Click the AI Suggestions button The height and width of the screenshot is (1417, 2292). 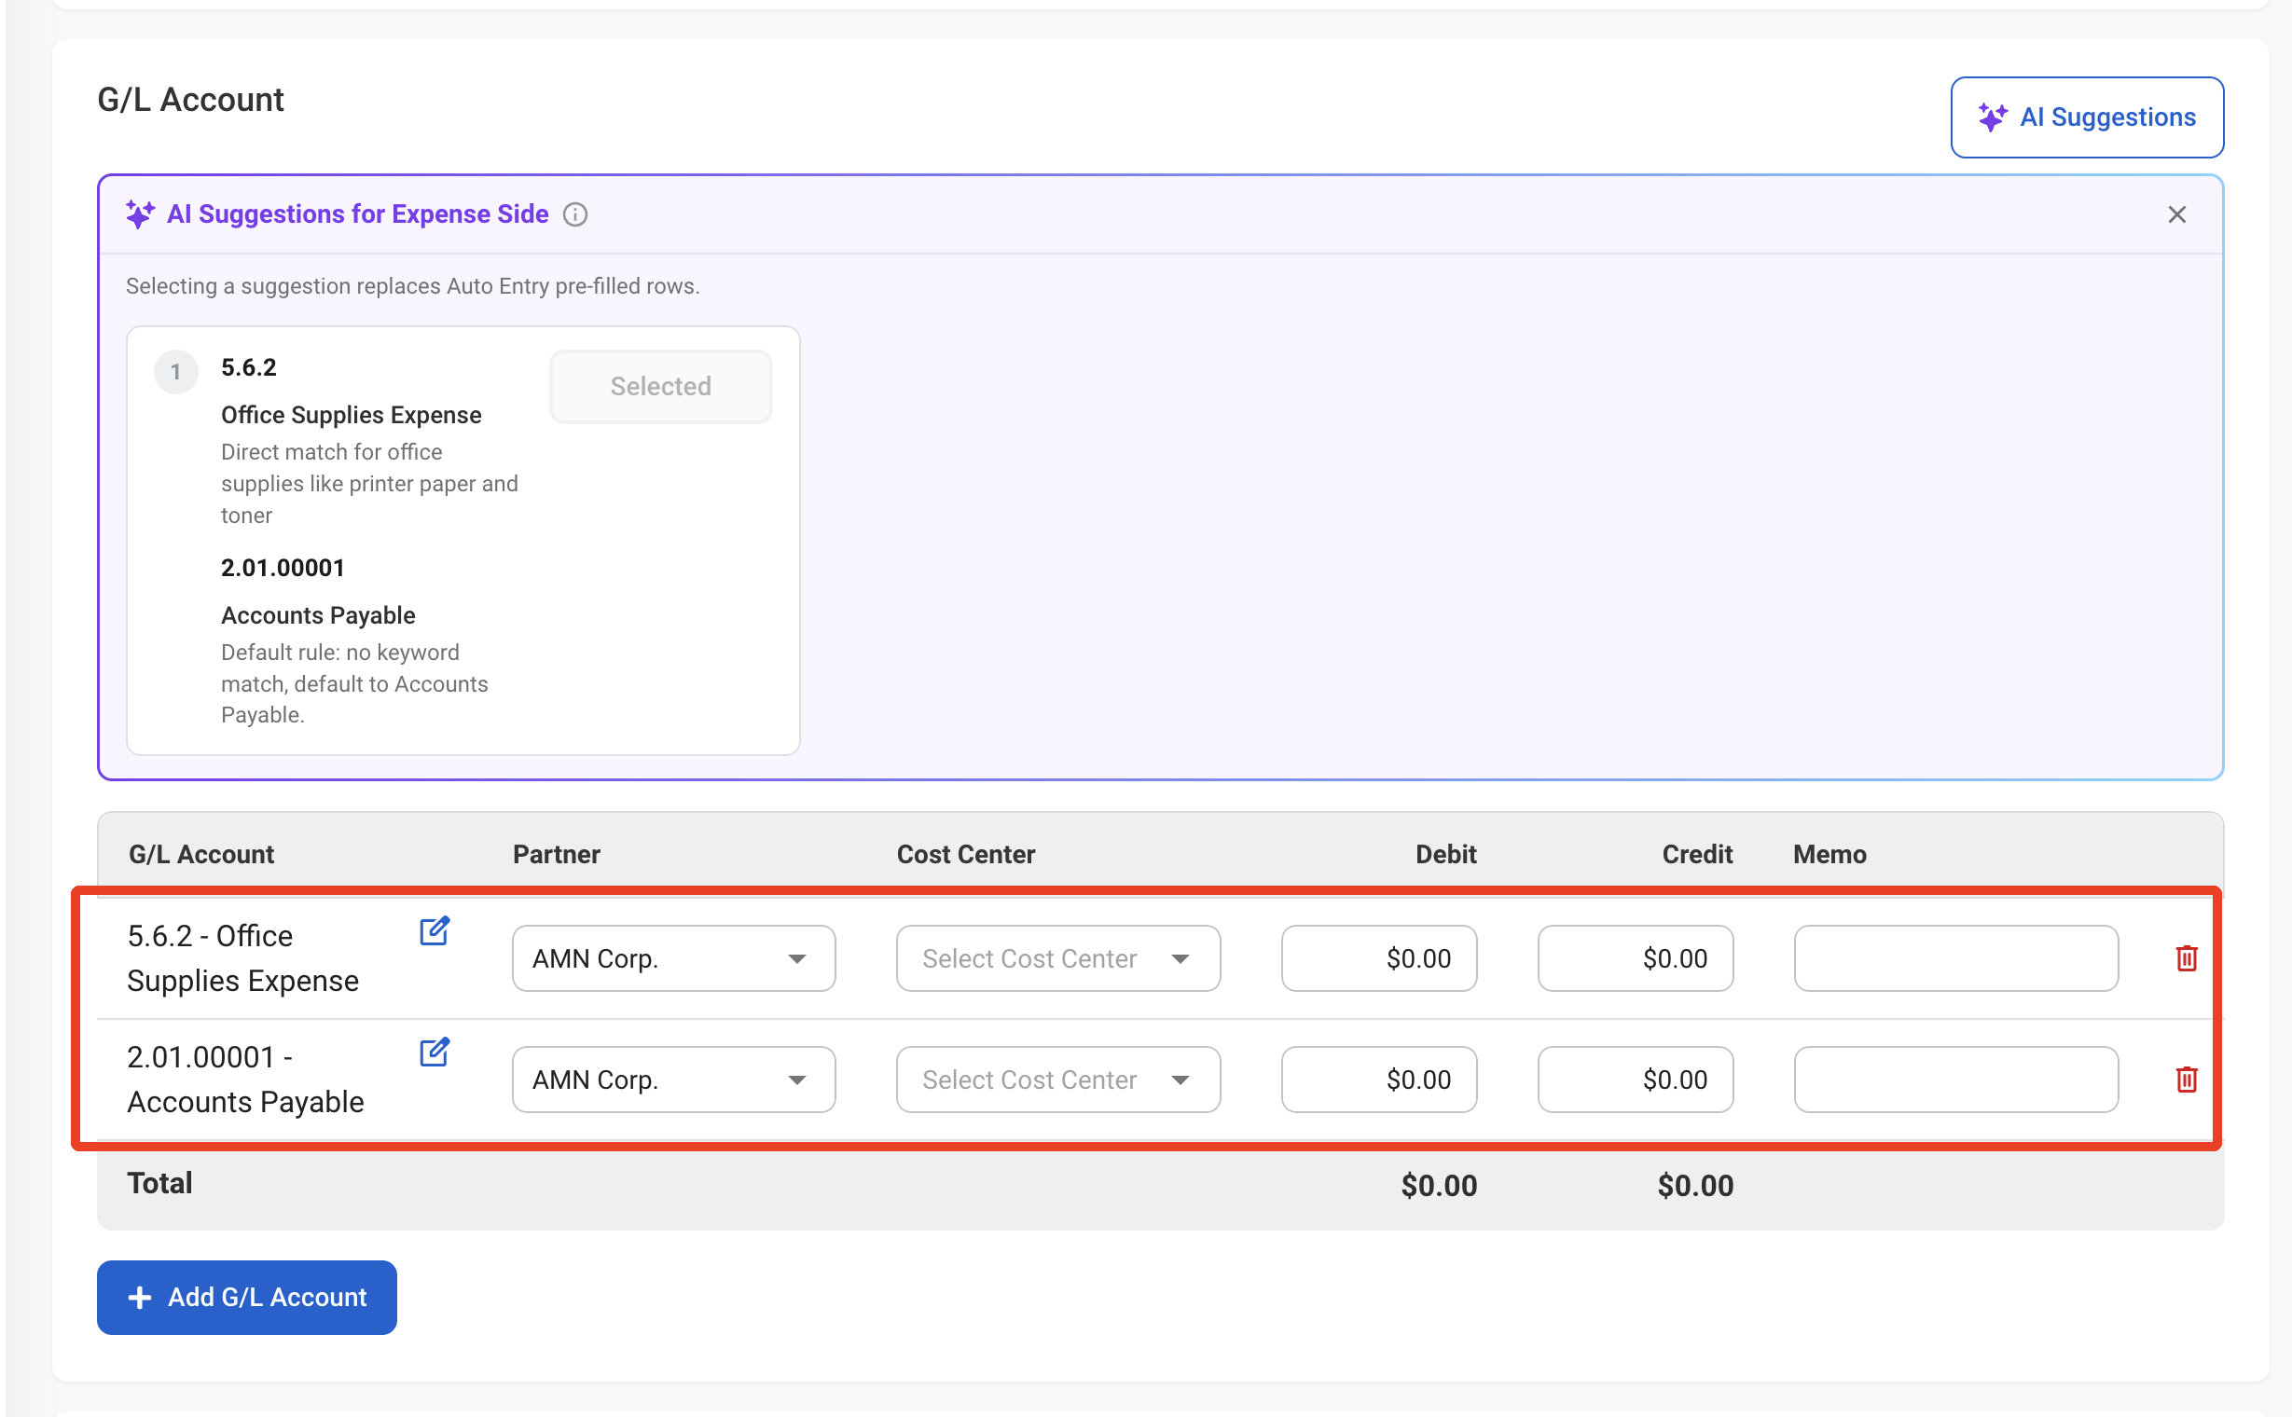pos(2086,117)
